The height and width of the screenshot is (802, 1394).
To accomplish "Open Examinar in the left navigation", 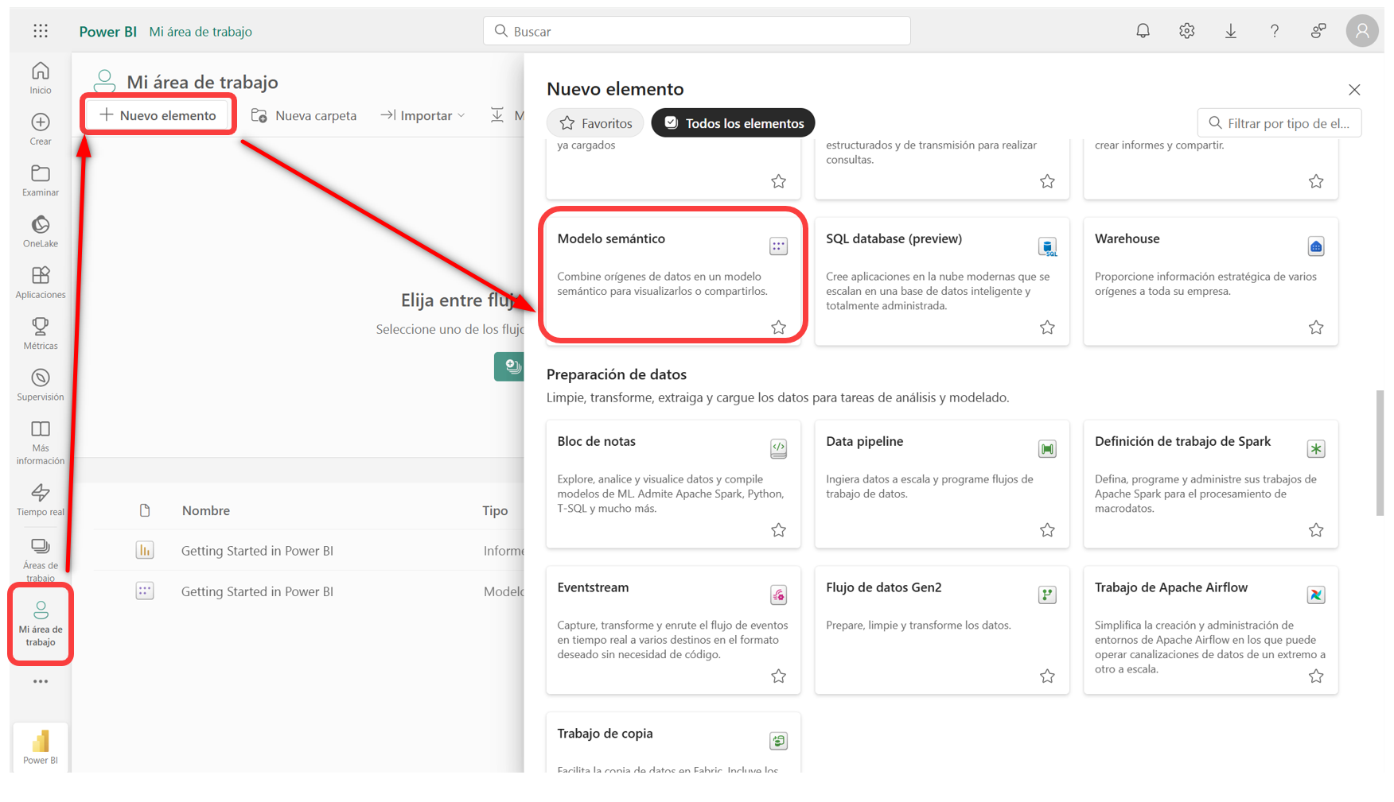I will point(41,180).
